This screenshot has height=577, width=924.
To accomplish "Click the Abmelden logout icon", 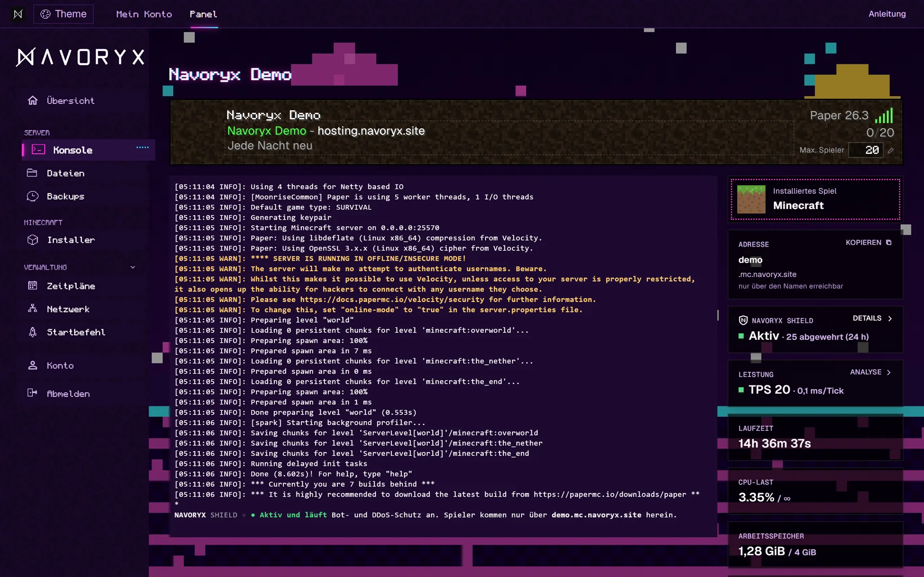I will [32, 393].
